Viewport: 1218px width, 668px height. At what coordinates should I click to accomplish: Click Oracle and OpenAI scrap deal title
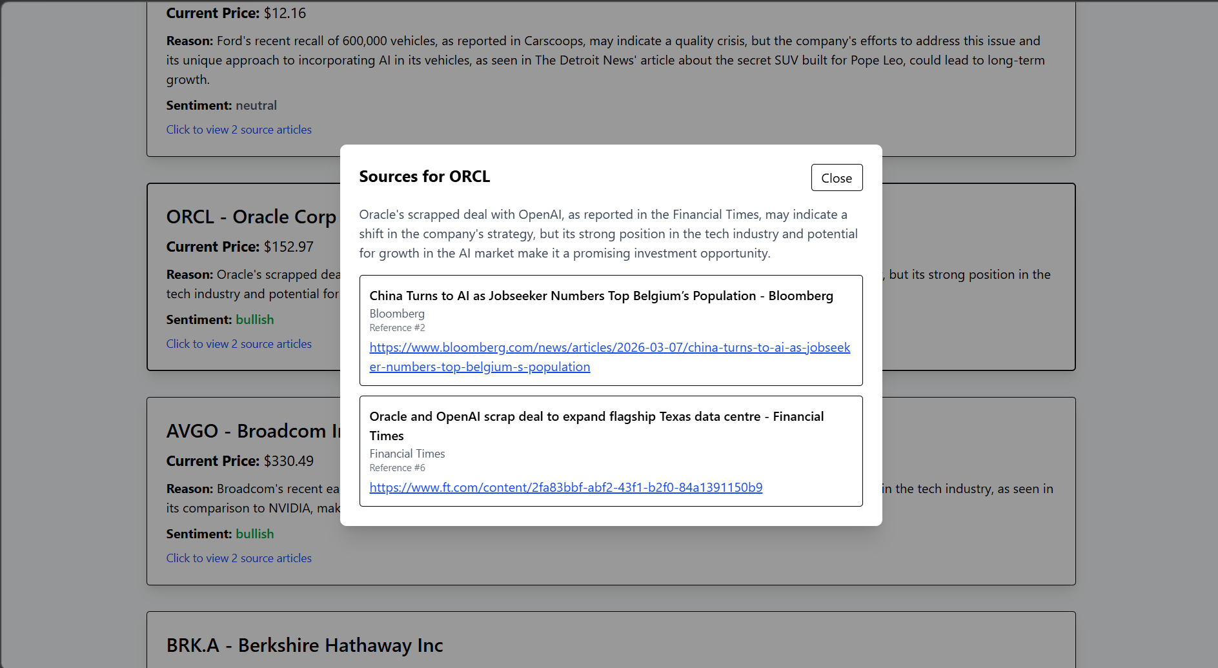click(x=596, y=426)
